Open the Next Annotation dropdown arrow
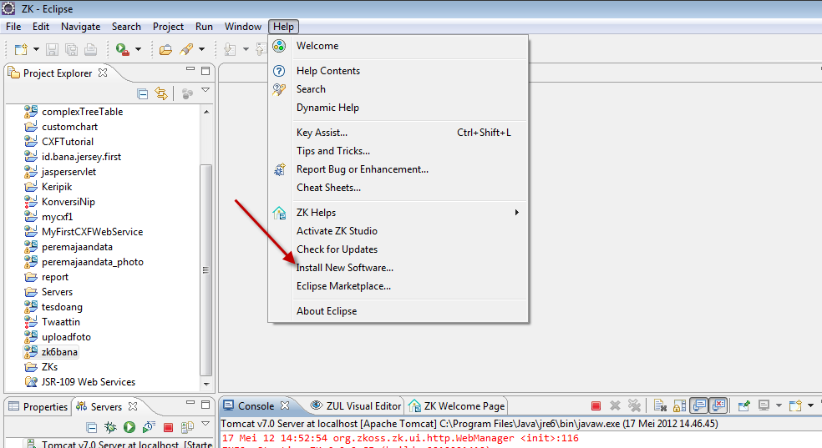The height and width of the screenshot is (448, 822). 246,50
